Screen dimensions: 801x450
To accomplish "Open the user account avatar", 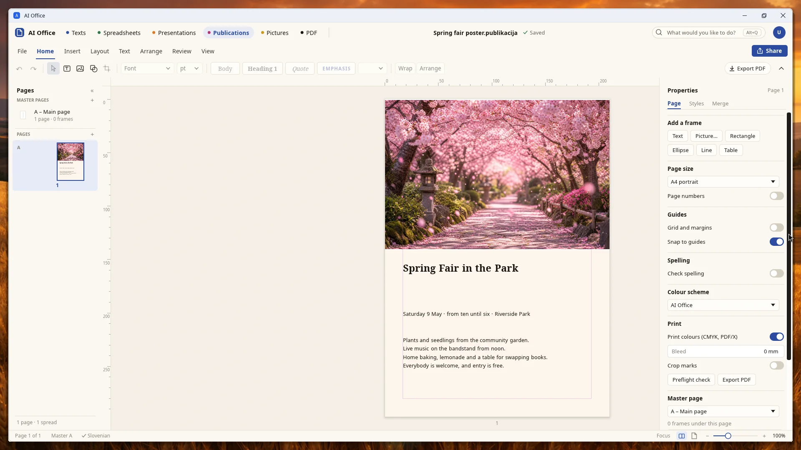I will pyautogui.click(x=779, y=32).
